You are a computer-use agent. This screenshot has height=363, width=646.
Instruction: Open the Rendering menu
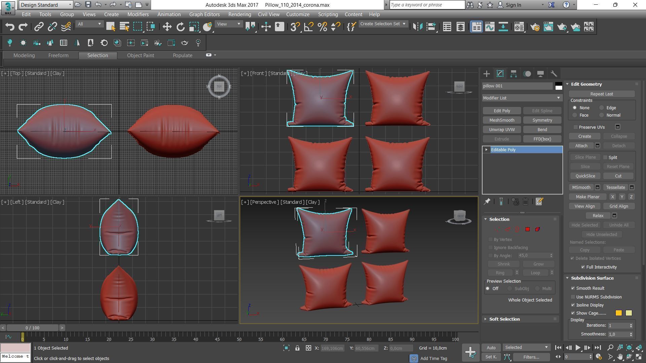240,14
